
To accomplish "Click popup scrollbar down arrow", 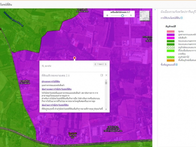I will click(x=106, y=109).
